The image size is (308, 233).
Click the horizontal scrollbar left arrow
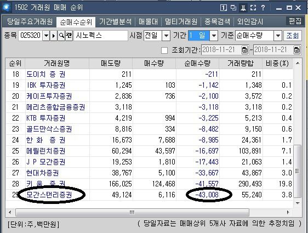coord(10,212)
